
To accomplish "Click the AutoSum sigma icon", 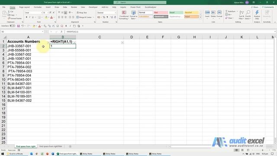I will click(226, 11).
